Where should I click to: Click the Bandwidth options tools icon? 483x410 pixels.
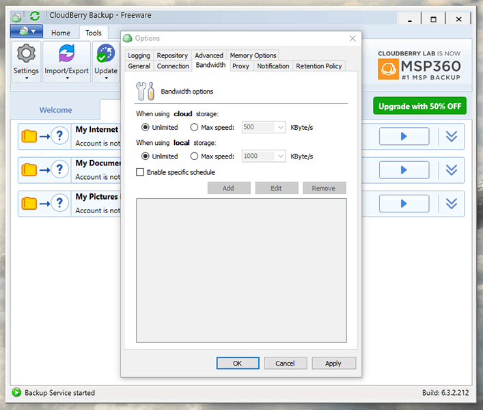pyautogui.click(x=145, y=91)
